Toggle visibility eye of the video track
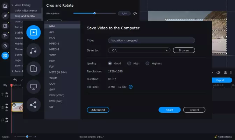Screen dimensions: 235x140 click(7, 104)
